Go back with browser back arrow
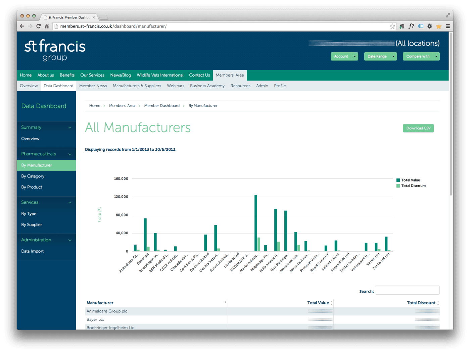The image size is (470, 353). click(x=22, y=26)
